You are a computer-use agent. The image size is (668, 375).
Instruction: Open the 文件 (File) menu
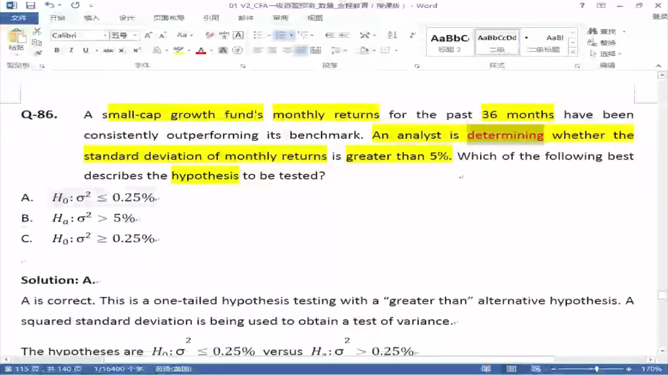pyautogui.click(x=19, y=18)
